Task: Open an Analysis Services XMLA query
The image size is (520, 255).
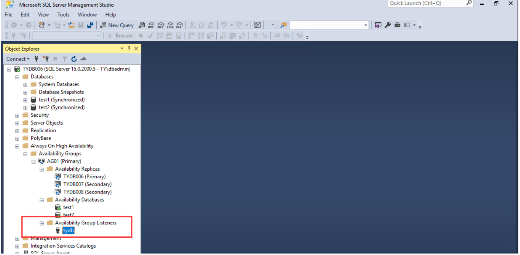Action: click(170, 25)
